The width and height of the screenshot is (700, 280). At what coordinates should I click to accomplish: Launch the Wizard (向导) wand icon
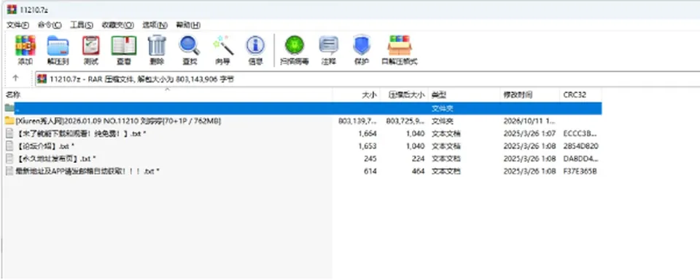[x=223, y=45]
